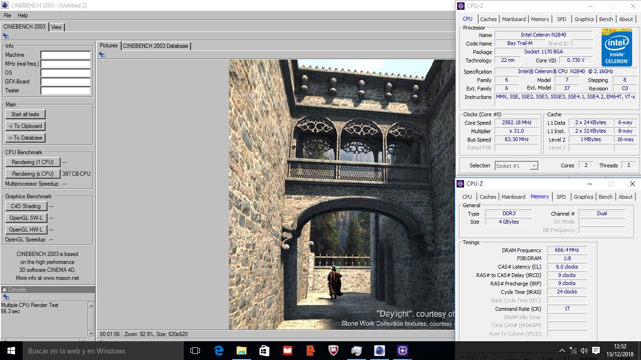The image size is (641, 360).
Task: Open Caches tab in lower CPU-Z window
Action: point(488,197)
